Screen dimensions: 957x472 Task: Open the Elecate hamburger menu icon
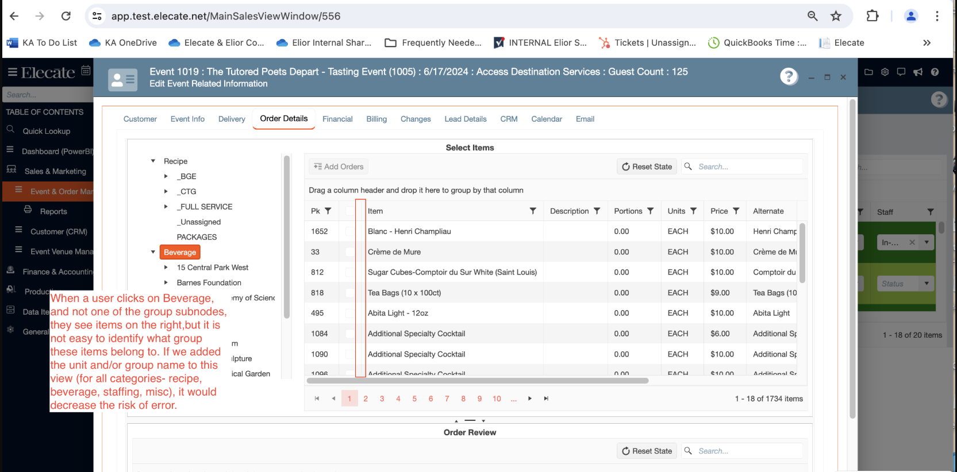coord(12,72)
